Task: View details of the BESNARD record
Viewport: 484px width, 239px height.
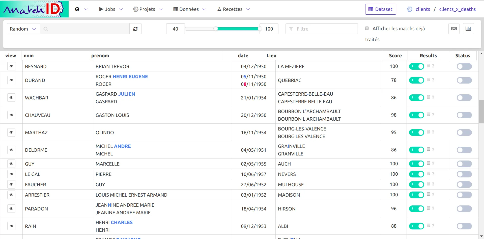Action: [x=11, y=66]
